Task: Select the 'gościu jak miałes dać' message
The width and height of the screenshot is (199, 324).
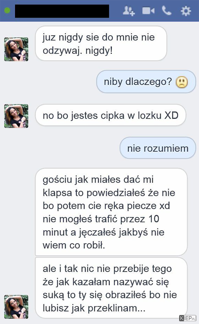Action: tap(111, 212)
